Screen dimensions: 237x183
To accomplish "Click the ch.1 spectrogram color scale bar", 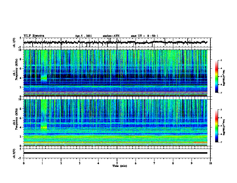I will (x=216, y=77).
